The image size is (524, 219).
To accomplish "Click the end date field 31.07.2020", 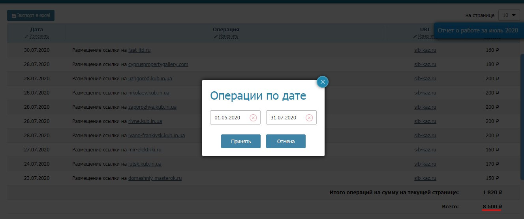I will point(291,117).
